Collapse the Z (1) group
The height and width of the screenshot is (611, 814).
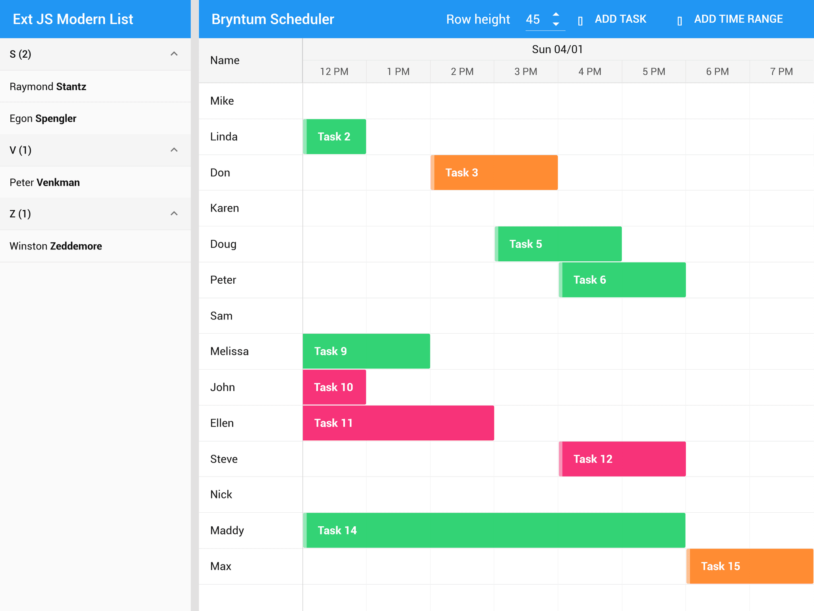pyautogui.click(x=174, y=214)
